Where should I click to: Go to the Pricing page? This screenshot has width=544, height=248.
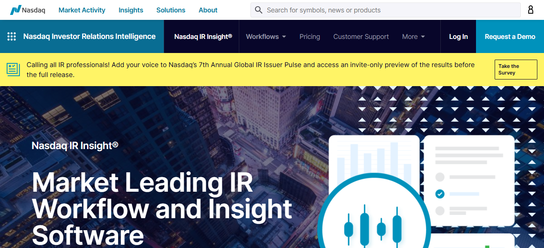[310, 36]
